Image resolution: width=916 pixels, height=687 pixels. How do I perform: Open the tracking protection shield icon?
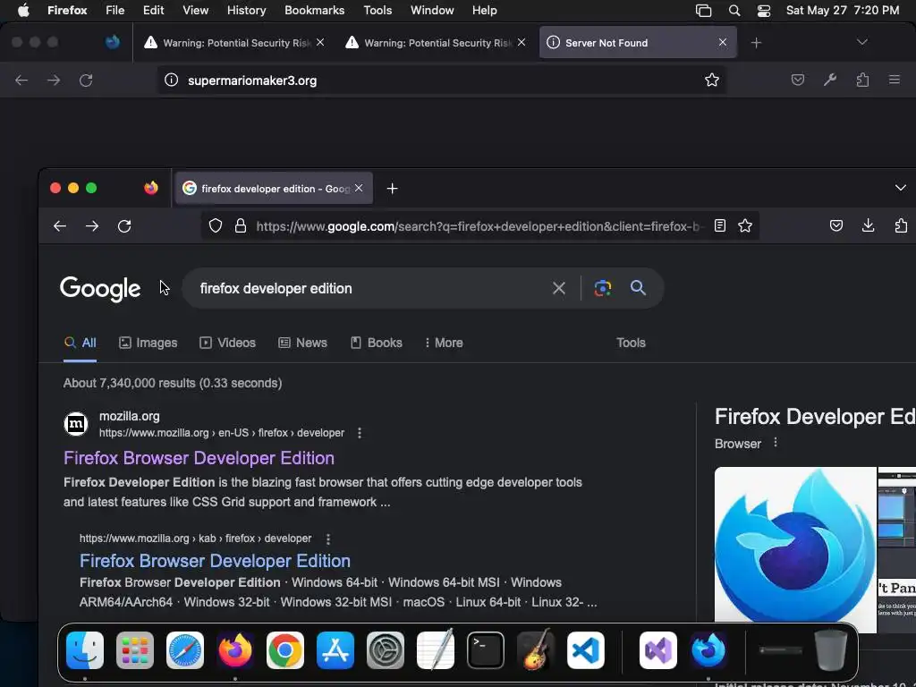point(216,226)
